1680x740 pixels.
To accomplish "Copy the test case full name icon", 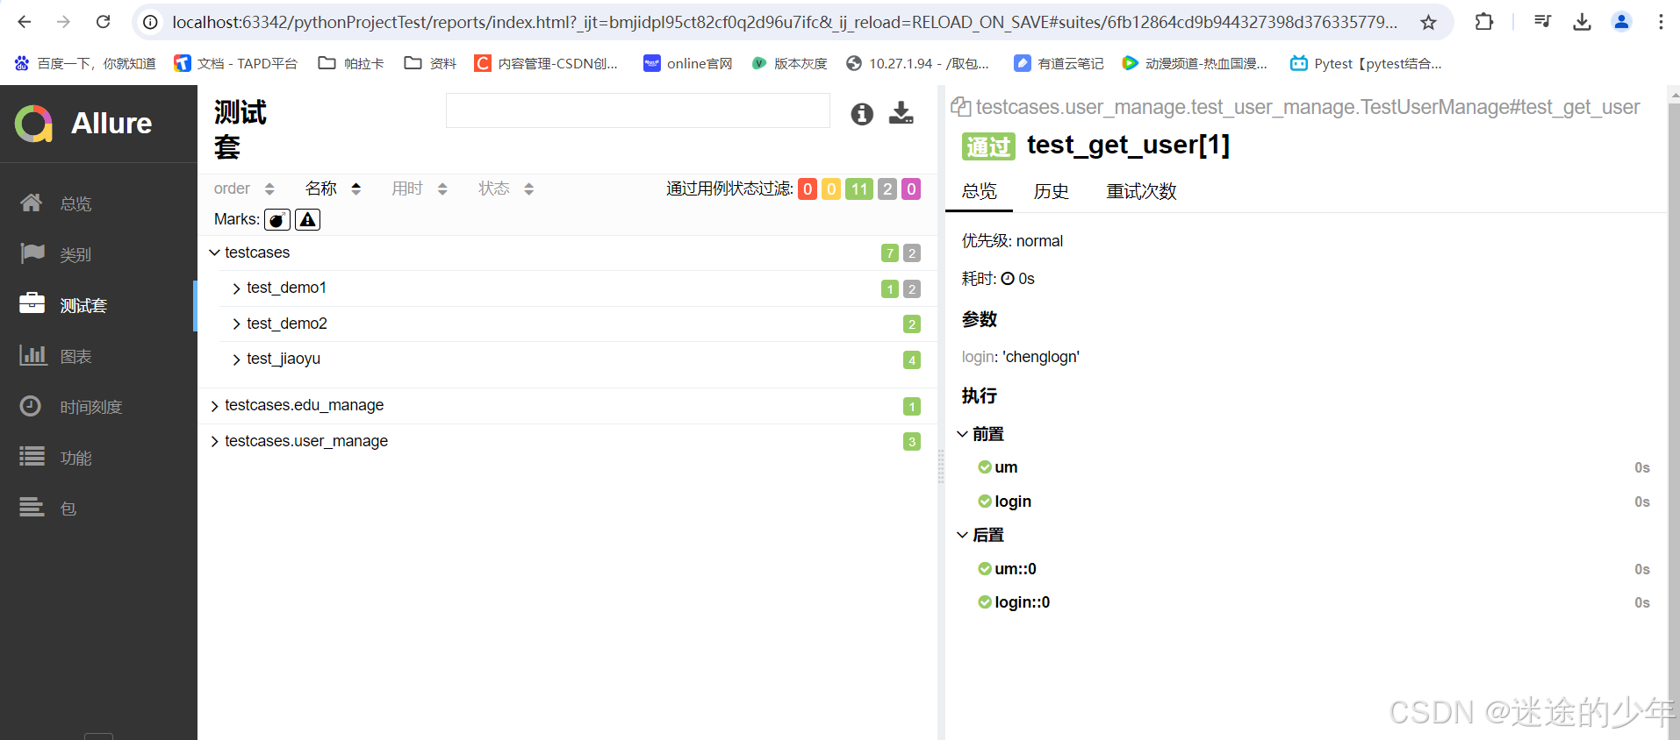I will click(961, 107).
